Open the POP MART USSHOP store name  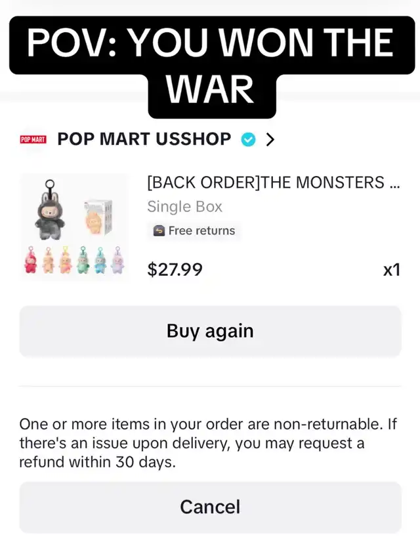click(144, 139)
